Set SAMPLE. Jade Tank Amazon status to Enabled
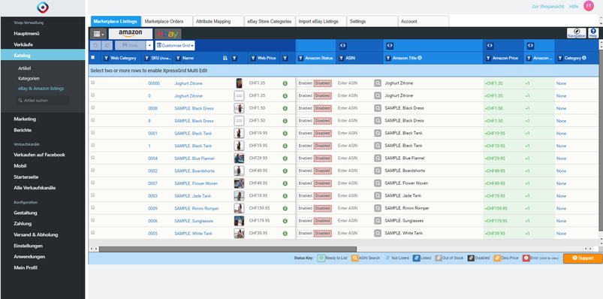The width and height of the screenshot is (603, 299). 306,196
